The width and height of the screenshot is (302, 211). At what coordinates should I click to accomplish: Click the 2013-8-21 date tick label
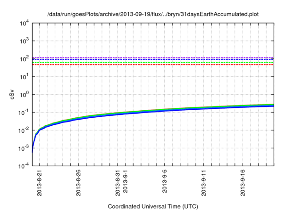point(40,183)
